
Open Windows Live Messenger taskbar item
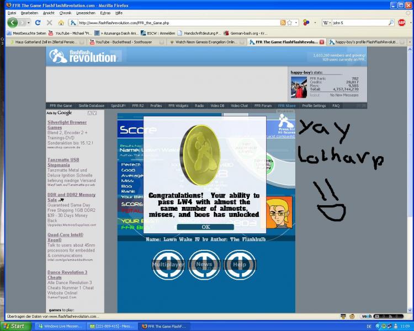[x=61, y=326]
